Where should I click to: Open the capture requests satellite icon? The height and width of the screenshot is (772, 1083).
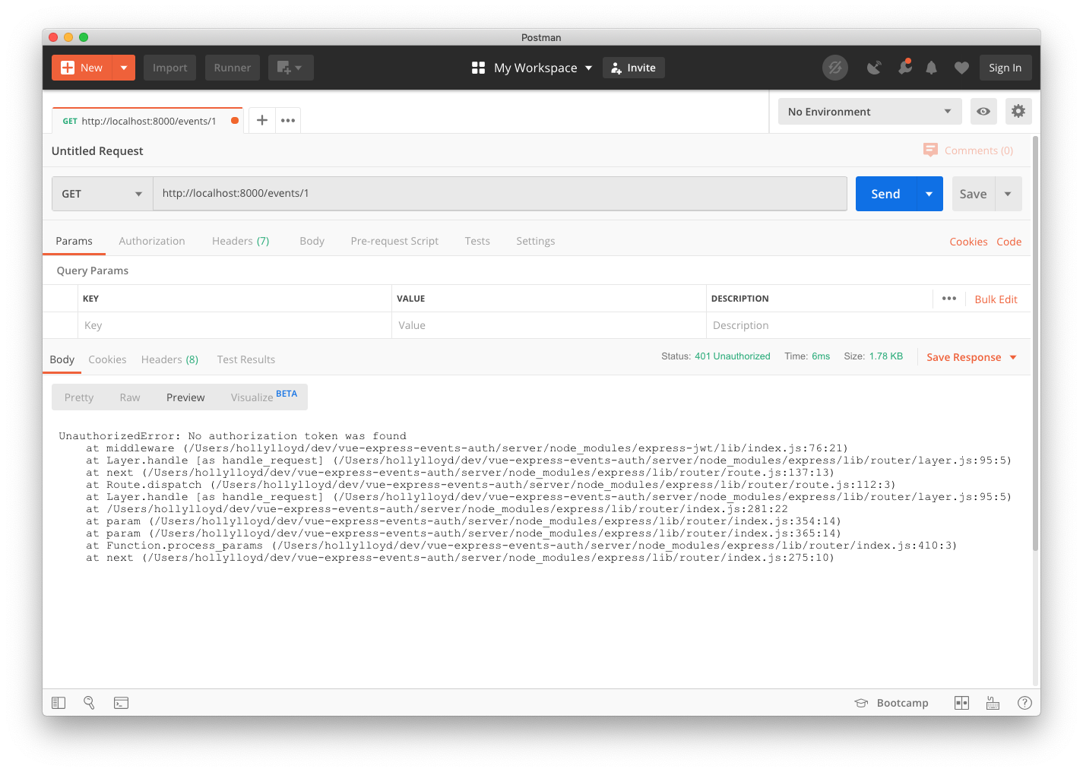(x=874, y=68)
